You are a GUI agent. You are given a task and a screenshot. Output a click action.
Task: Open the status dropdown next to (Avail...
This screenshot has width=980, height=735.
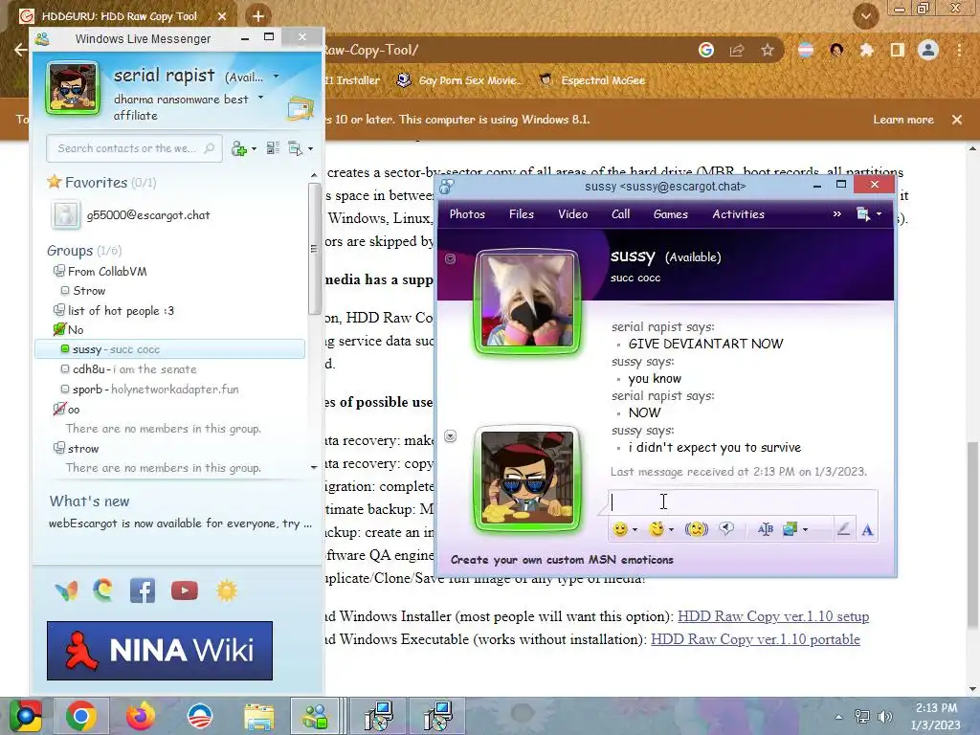coord(277,77)
